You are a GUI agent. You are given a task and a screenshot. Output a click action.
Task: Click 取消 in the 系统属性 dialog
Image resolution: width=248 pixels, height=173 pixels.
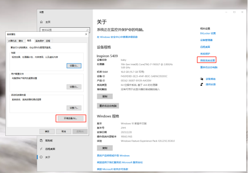64,131
